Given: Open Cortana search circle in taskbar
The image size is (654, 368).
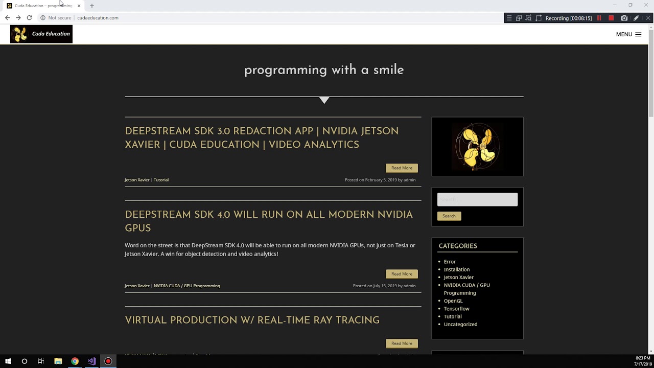Looking at the screenshot, I should pyautogui.click(x=25, y=361).
